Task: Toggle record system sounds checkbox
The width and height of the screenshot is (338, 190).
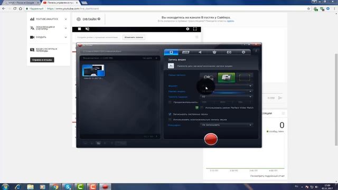Action: (x=170, y=114)
